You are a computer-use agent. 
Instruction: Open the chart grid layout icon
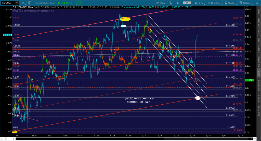pyautogui.click(x=30, y=3)
